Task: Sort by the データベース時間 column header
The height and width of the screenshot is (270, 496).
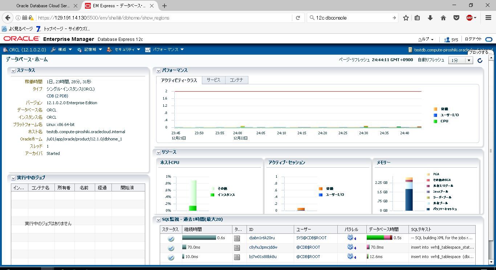Action: (387, 229)
